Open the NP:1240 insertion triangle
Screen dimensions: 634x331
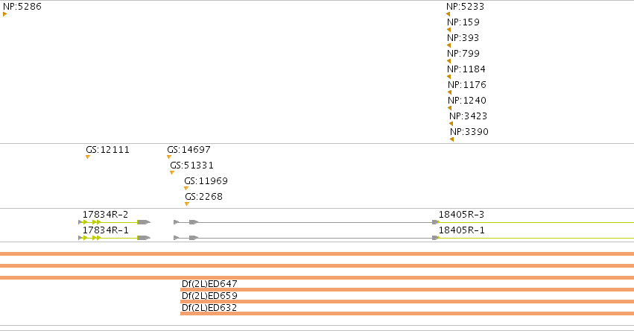(x=450, y=108)
